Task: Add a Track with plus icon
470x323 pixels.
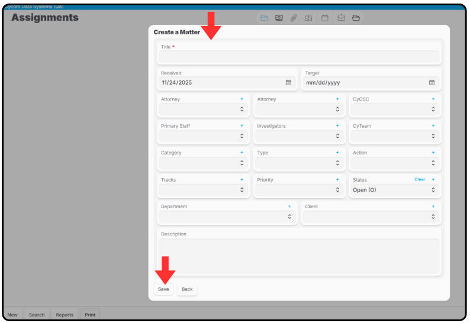Action: [242, 179]
